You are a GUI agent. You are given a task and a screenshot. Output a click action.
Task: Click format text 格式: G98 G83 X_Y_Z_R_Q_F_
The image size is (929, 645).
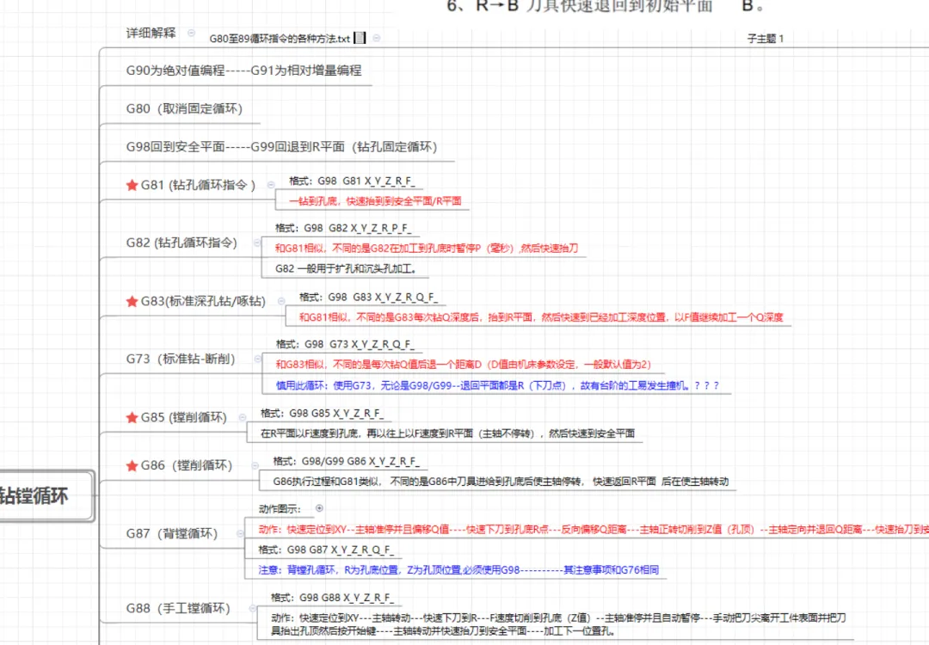click(x=368, y=298)
